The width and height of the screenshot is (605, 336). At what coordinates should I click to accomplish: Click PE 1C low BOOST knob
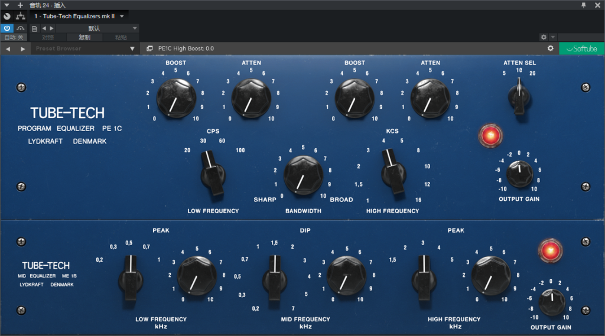[176, 99]
